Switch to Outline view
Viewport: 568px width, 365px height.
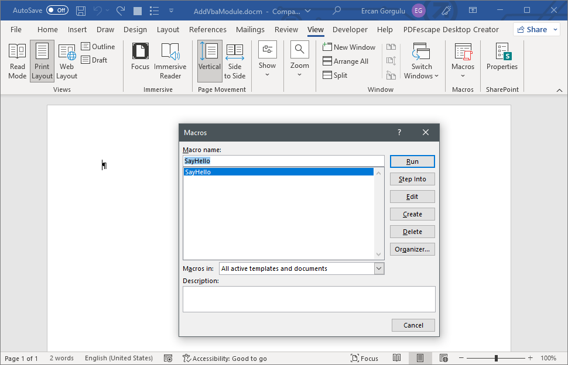click(x=98, y=46)
